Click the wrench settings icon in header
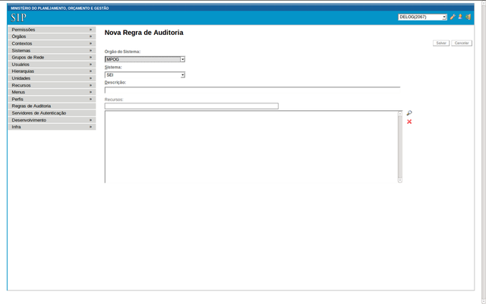The height and width of the screenshot is (304, 486). click(453, 17)
